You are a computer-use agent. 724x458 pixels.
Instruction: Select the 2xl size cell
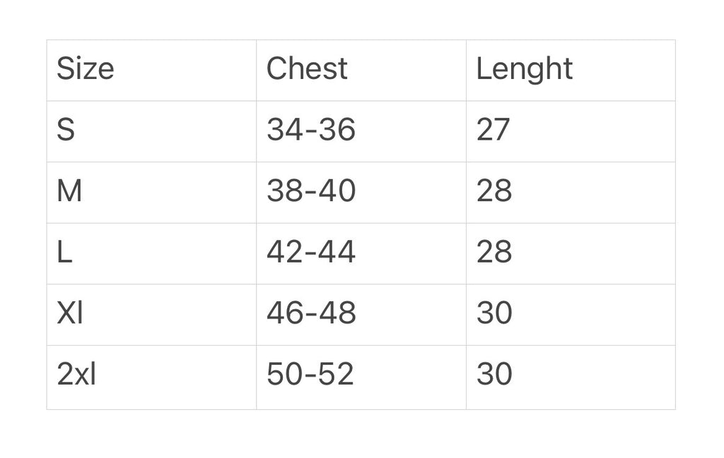click(x=76, y=374)
